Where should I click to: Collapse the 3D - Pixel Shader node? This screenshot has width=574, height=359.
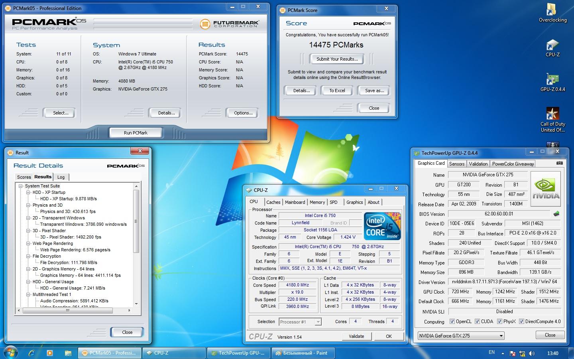click(x=28, y=231)
